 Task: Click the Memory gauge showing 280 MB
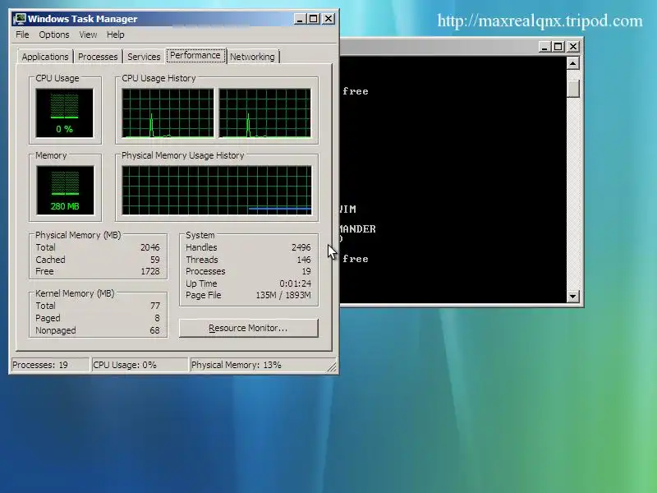pos(65,191)
